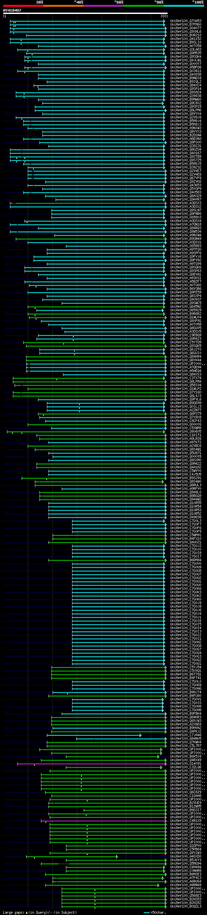
Task: Select the UniRef100_Q9SP15 label
Action: 186,106
